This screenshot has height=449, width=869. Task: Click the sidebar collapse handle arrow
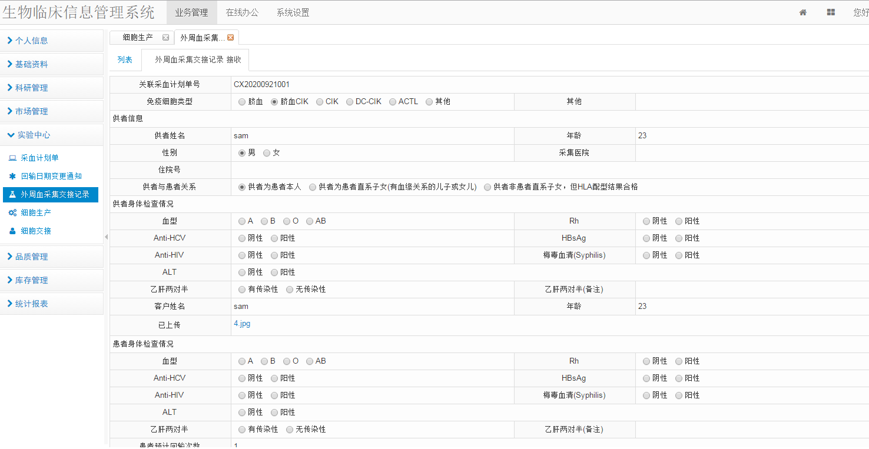coord(106,237)
